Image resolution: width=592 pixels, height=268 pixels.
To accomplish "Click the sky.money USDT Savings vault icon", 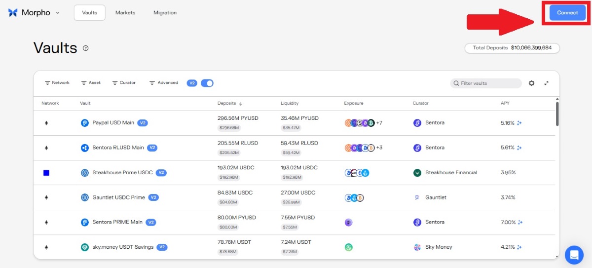I will coord(85,247).
